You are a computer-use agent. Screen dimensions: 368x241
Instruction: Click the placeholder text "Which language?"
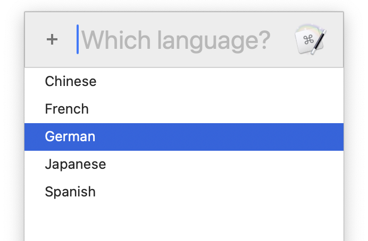pos(175,40)
